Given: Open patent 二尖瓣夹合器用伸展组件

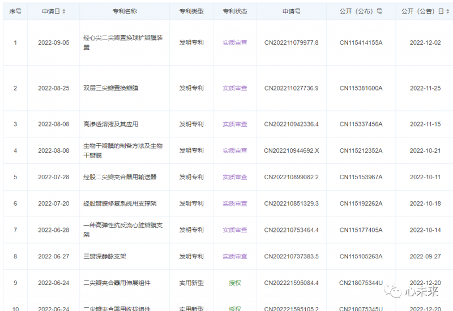Looking at the screenshot, I should pos(117,283).
